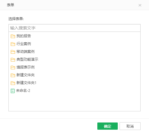Click the folder icon beside 新建文件夹1
This screenshot has height=133, width=149.
[x=13, y=83]
